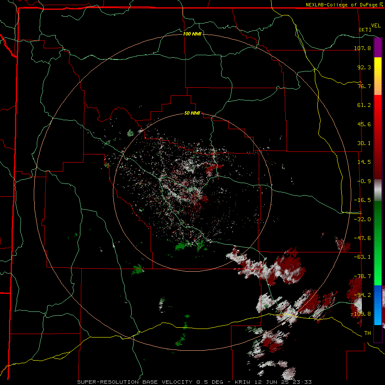
Task: Click the TH legend label
Action: click(367, 333)
